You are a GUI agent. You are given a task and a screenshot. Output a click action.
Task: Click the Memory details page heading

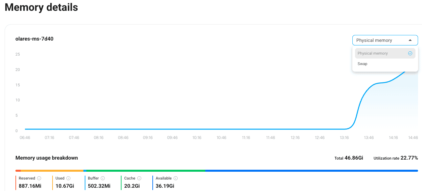click(x=41, y=7)
